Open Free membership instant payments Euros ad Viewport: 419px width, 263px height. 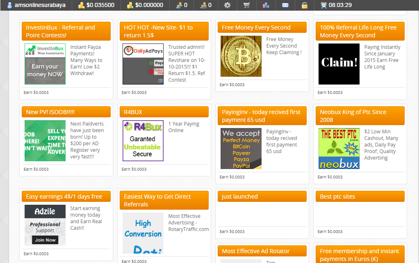360,254
